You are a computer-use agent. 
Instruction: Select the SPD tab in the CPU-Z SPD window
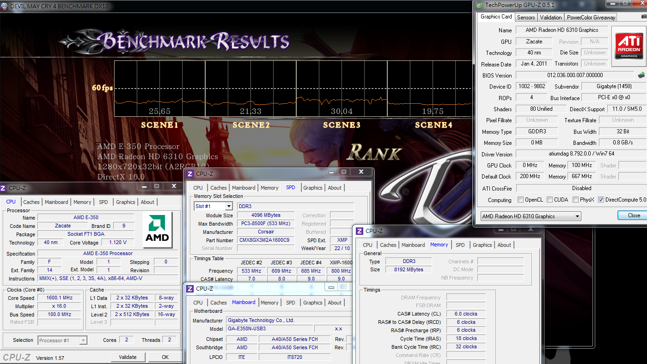[290, 187]
